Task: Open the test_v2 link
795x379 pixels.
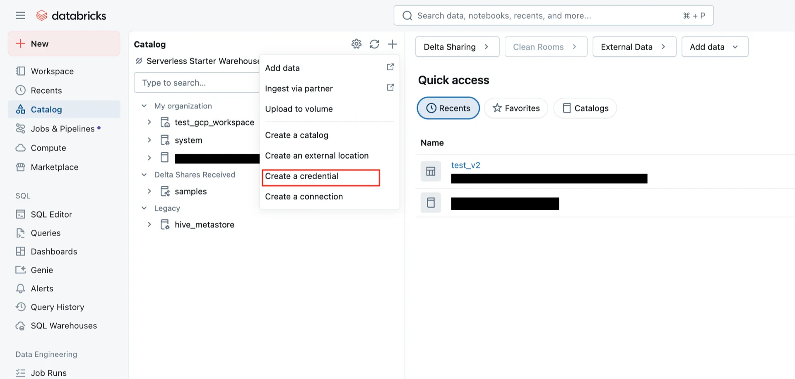Action: click(x=465, y=165)
